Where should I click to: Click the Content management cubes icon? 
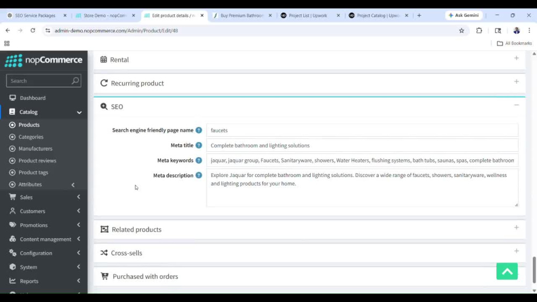pyautogui.click(x=13, y=239)
